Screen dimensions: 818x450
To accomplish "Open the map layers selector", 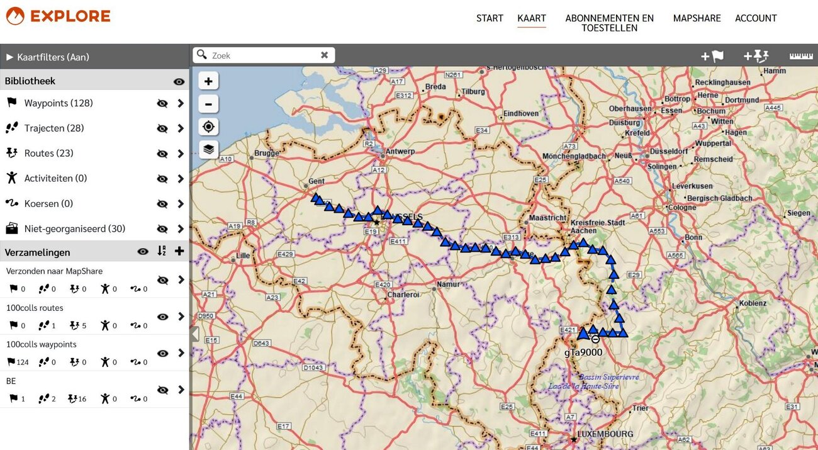I will (208, 149).
